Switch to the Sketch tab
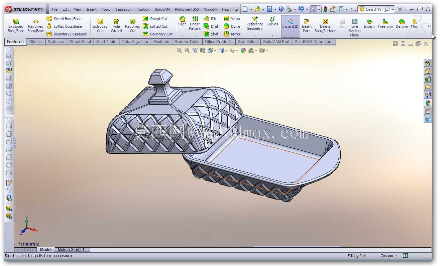Viewport: 441px width, 266px height. tap(35, 42)
